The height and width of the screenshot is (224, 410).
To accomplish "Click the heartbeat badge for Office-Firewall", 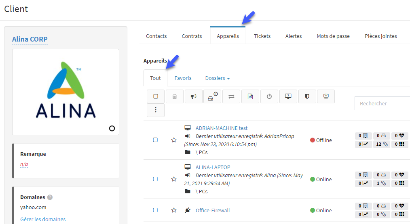I will (399, 206).
